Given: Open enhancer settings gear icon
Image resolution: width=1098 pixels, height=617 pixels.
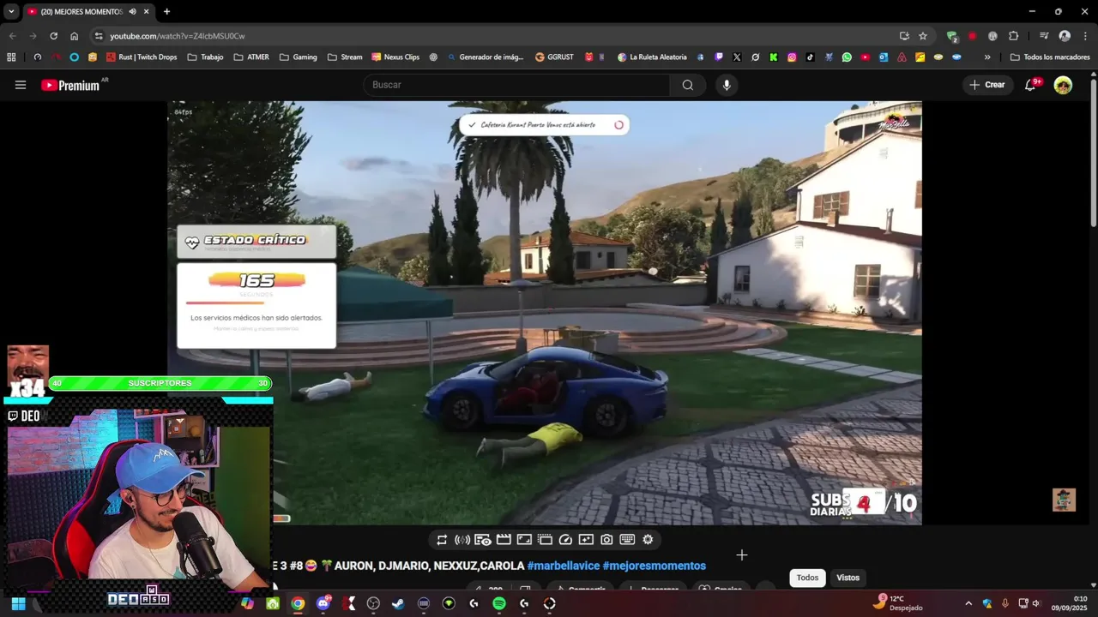Looking at the screenshot, I should click(648, 540).
